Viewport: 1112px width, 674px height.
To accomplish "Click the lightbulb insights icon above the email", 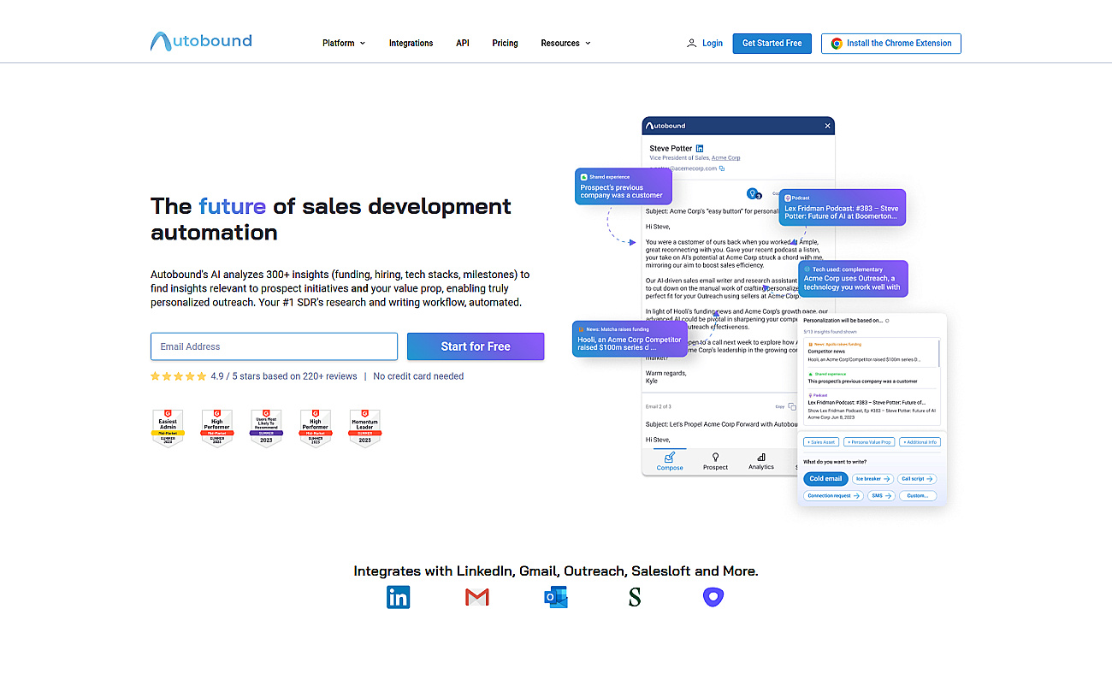I will pos(753,193).
